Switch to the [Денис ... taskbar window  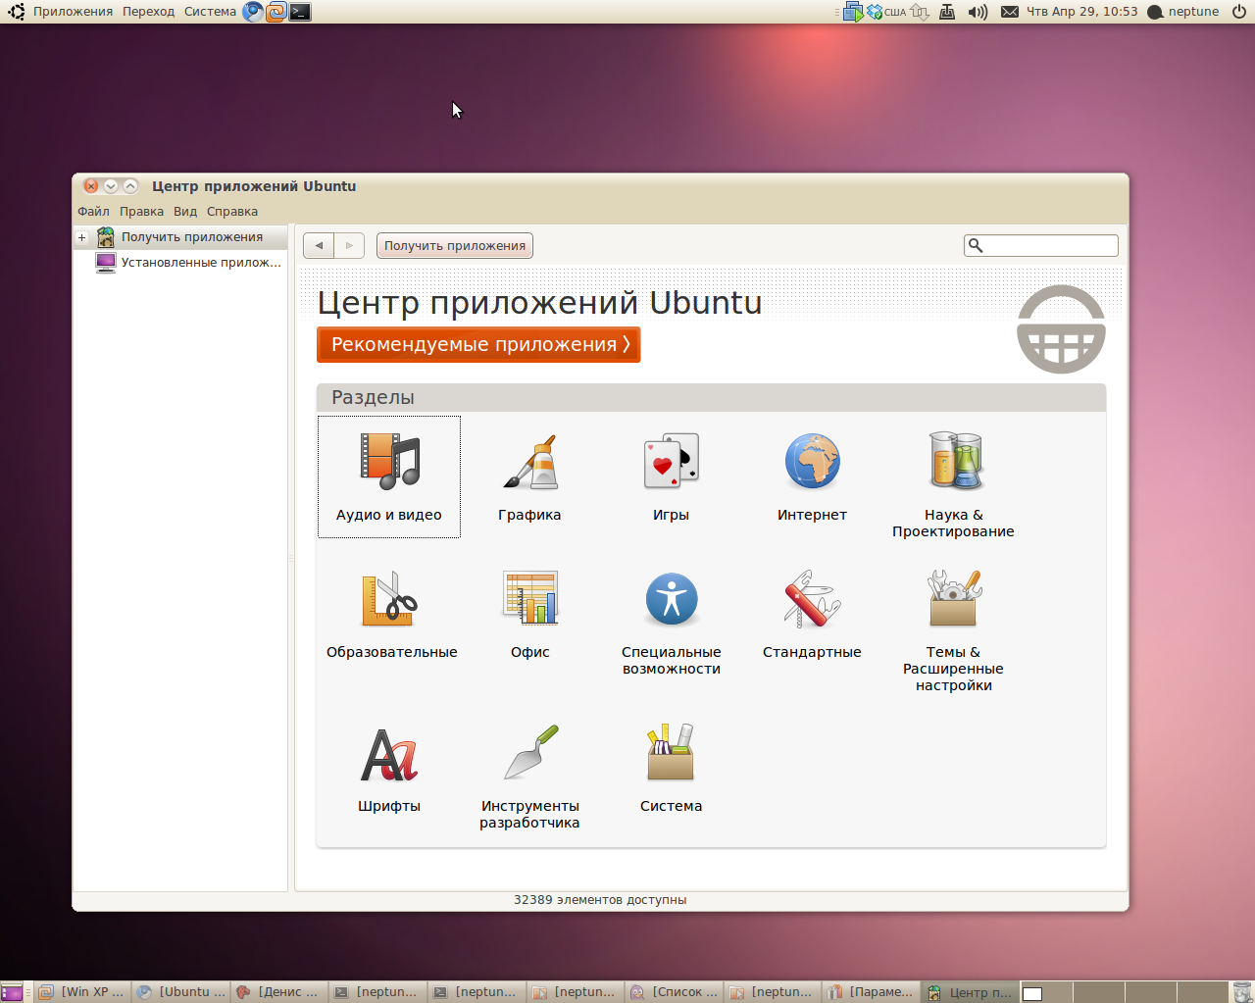pyautogui.click(x=280, y=992)
